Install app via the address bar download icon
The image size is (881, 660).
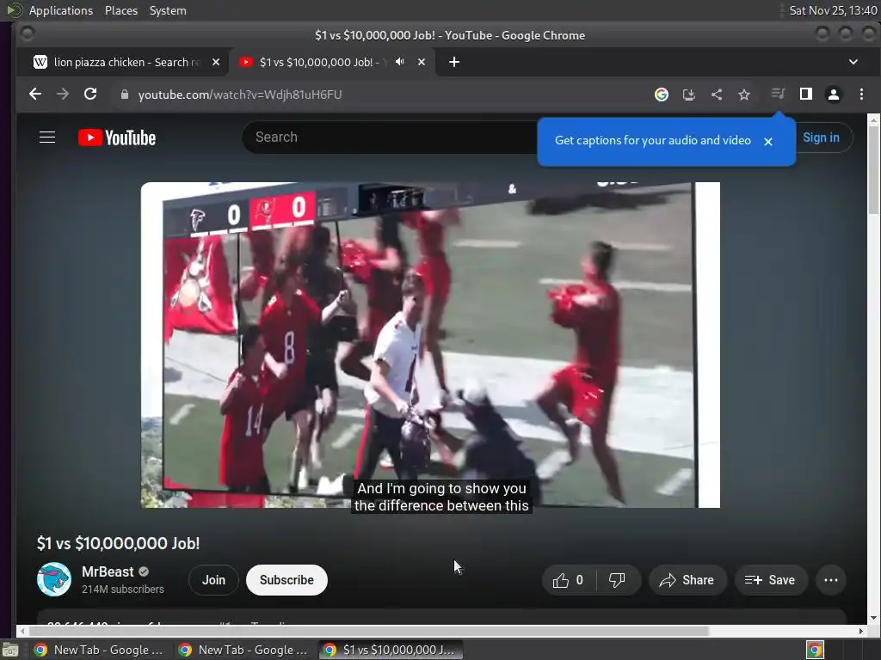[x=689, y=95]
